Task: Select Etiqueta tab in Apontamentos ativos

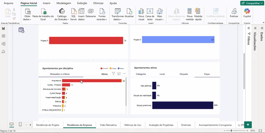Action: click(x=184, y=74)
